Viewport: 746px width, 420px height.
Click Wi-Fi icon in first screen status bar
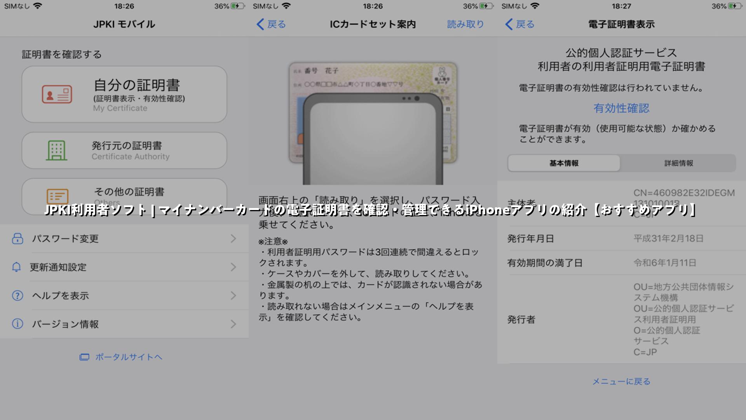pos(37,6)
